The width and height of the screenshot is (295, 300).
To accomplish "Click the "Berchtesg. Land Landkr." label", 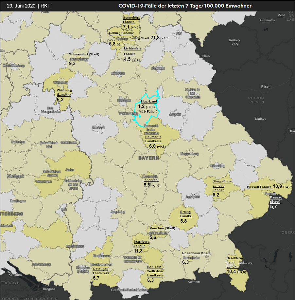I will coord(235,262).
